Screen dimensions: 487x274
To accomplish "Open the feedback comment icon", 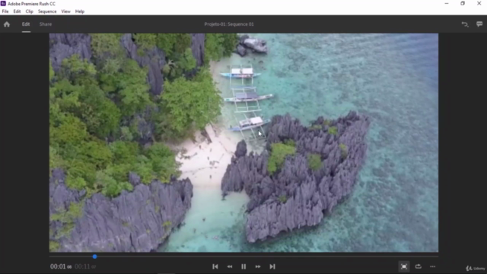I will (x=479, y=24).
